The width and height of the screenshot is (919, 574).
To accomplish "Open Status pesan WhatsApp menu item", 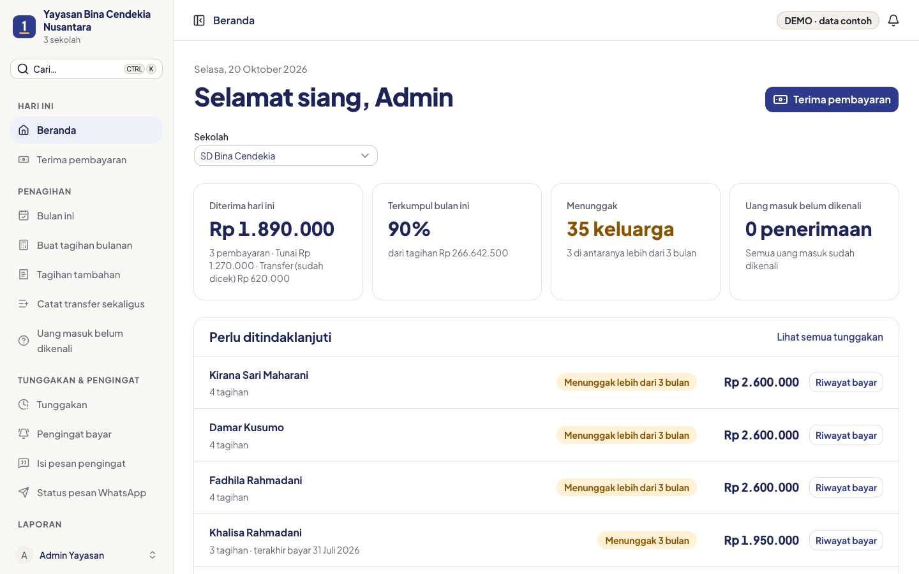I will [87, 492].
